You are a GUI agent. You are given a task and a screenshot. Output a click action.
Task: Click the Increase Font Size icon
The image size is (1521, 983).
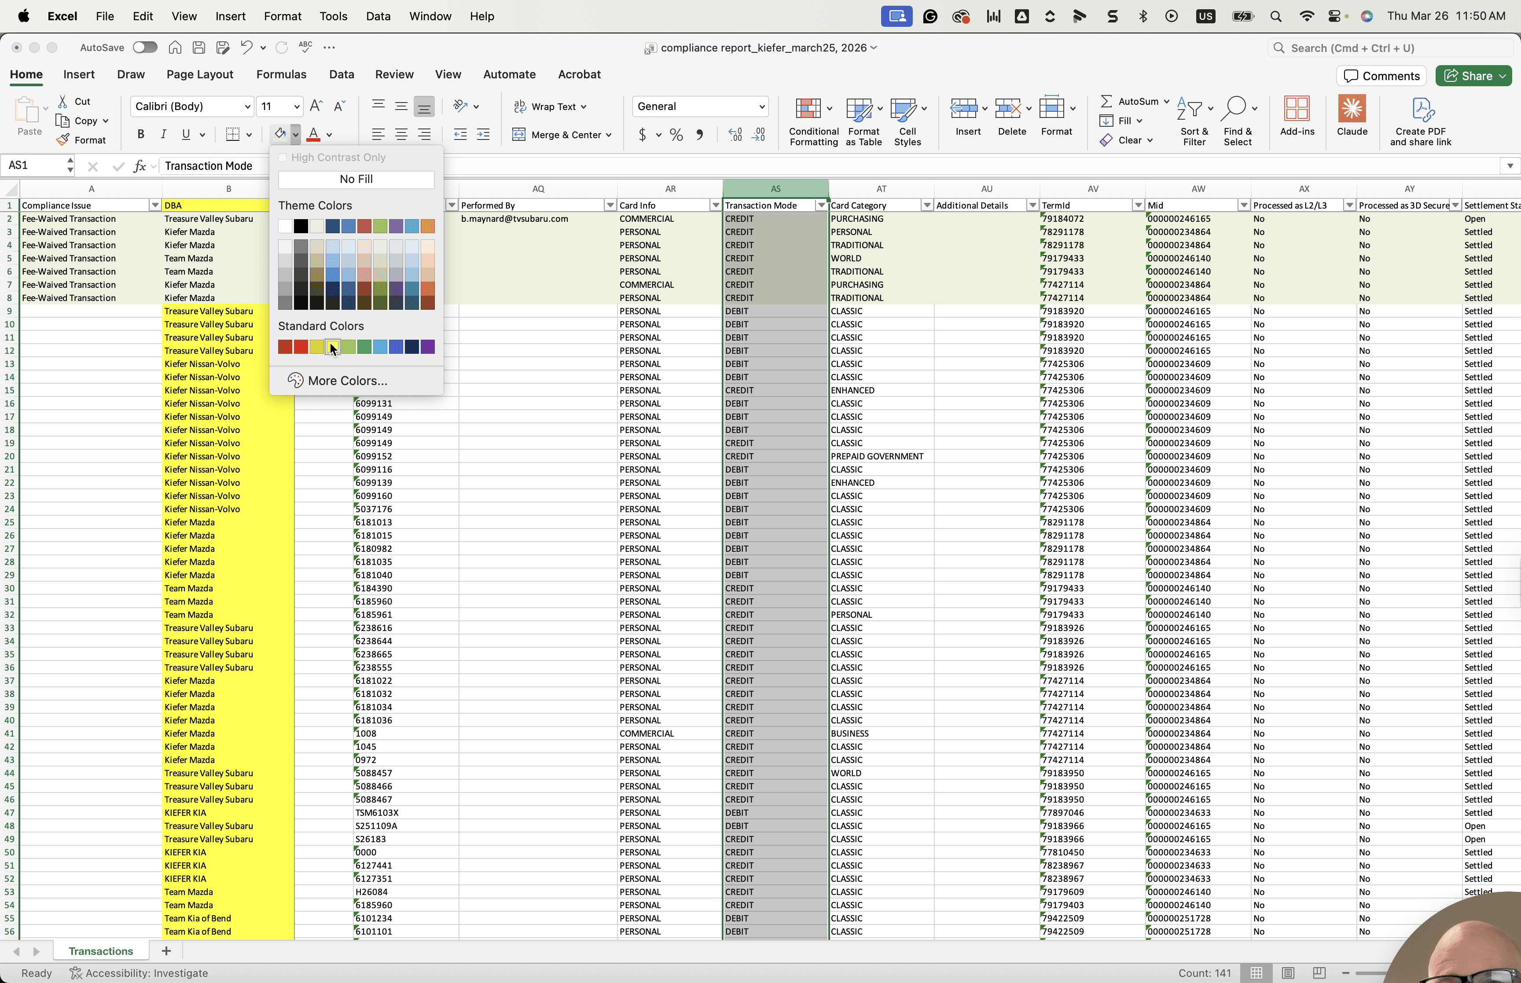tap(316, 106)
